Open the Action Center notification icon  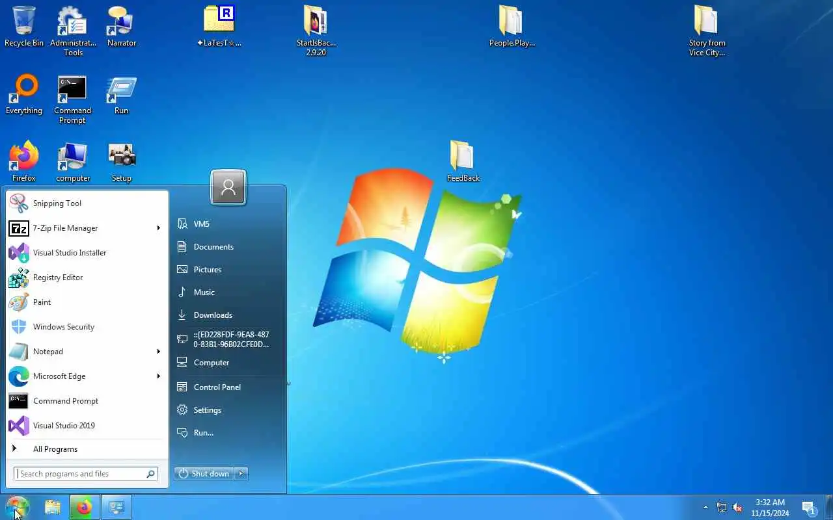tap(809, 508)
